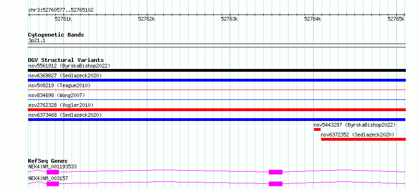Click the short red nsv5443297 bar

(317, 129)
